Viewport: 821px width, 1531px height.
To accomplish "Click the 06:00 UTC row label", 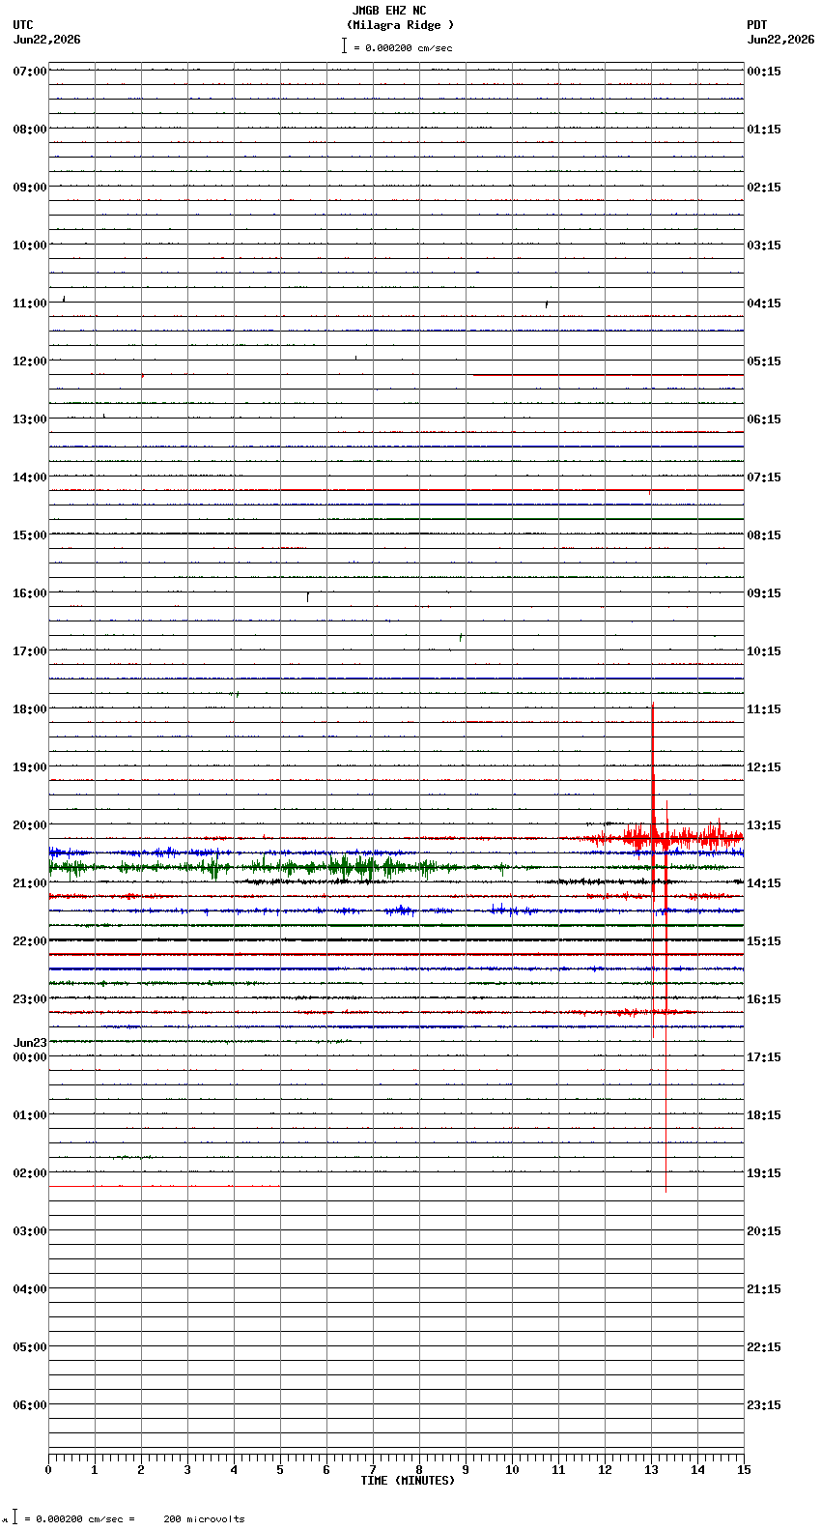I will point(30,1405).
